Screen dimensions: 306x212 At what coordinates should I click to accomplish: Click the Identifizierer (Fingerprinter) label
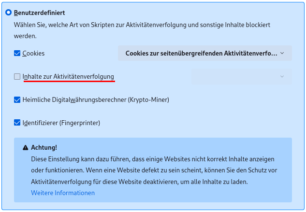tap(61, 123)
